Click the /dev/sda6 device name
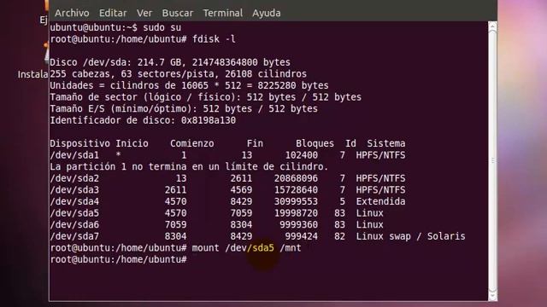547x307 pixels. click(74, 225)
